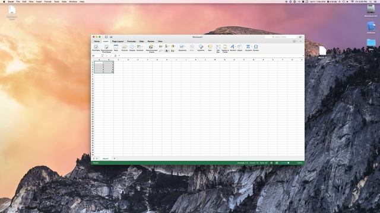
Task: Open the Window menu in the menu bar
Action: click(73, 1)
